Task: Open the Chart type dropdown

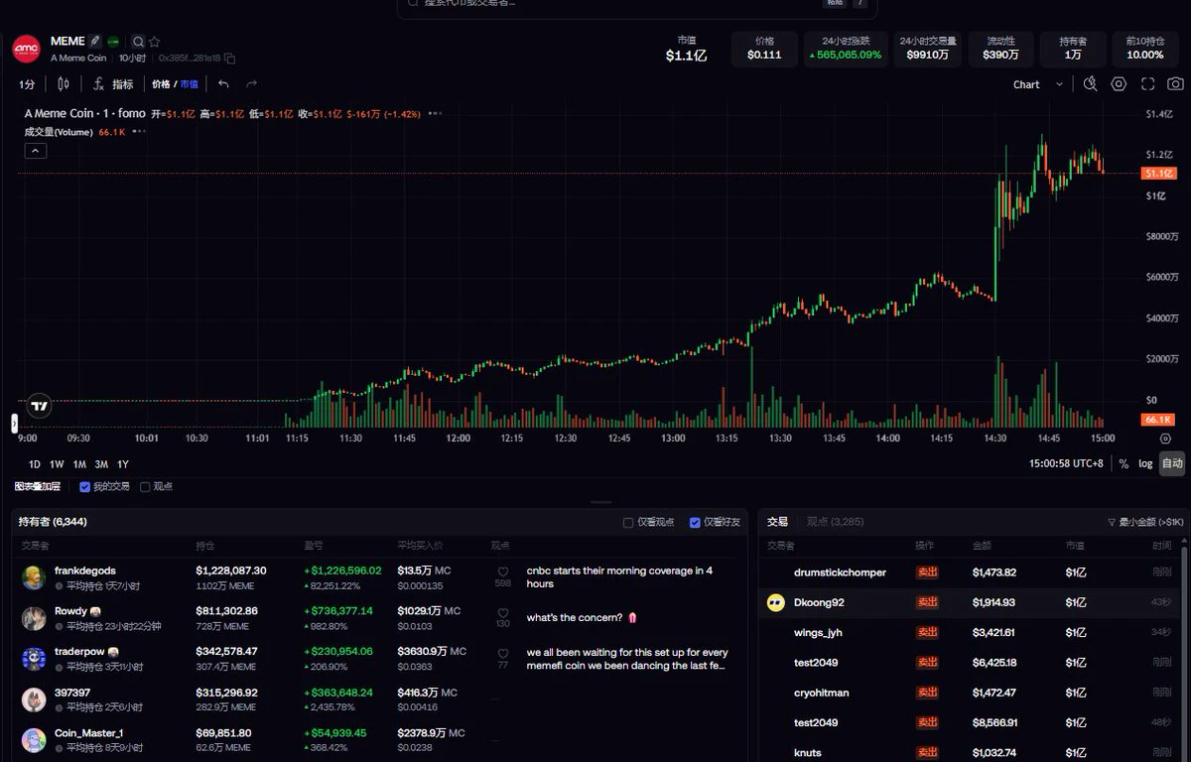Action: pos(1038,84)
